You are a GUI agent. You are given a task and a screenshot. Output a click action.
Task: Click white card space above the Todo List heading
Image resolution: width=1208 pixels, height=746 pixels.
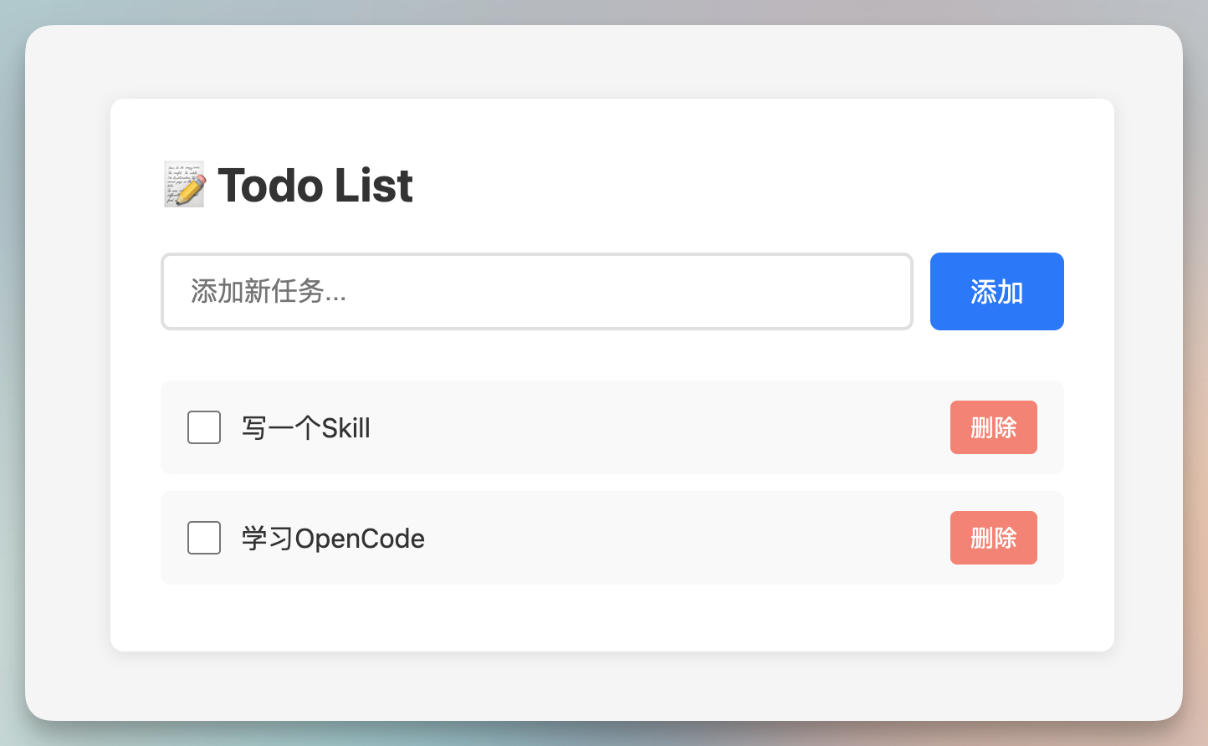click(611, 125)
